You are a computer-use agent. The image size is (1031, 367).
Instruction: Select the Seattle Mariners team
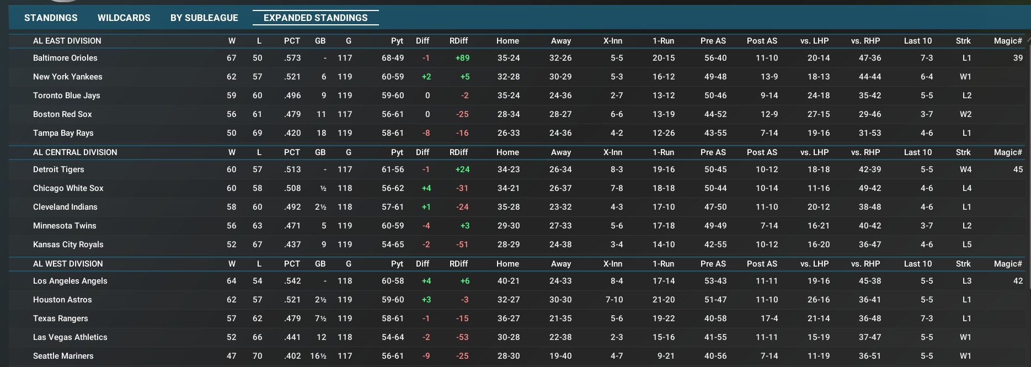[x=63, y=356]
